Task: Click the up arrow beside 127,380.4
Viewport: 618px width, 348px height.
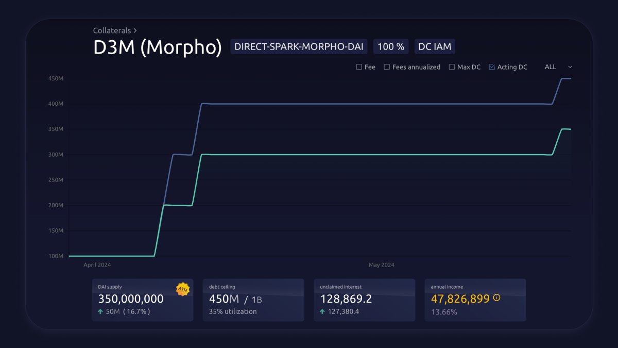Action: [x=323, y=311]
